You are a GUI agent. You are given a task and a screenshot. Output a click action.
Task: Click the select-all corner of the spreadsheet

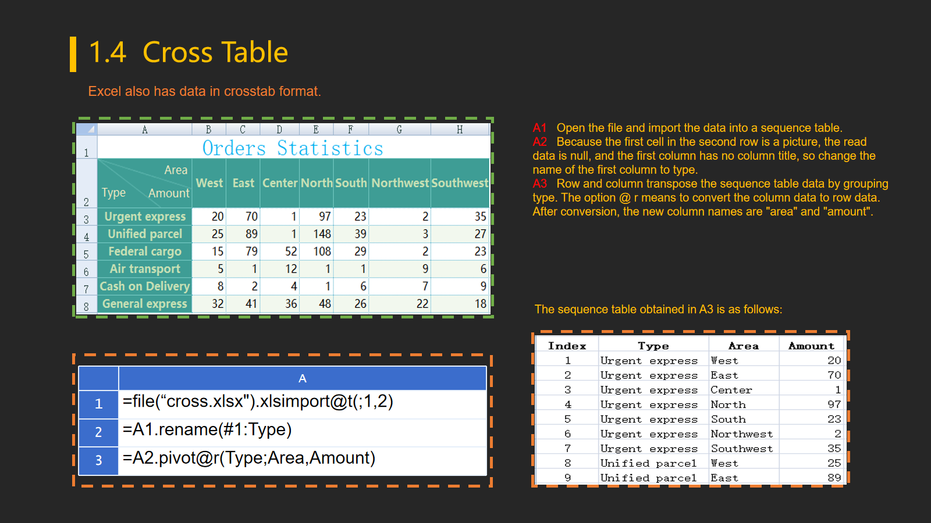86,129
